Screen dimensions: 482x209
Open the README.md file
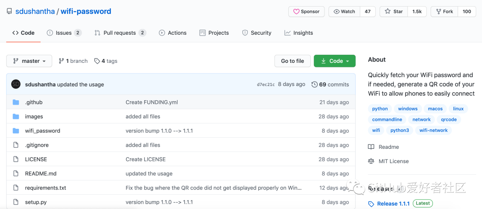point(41,174)
